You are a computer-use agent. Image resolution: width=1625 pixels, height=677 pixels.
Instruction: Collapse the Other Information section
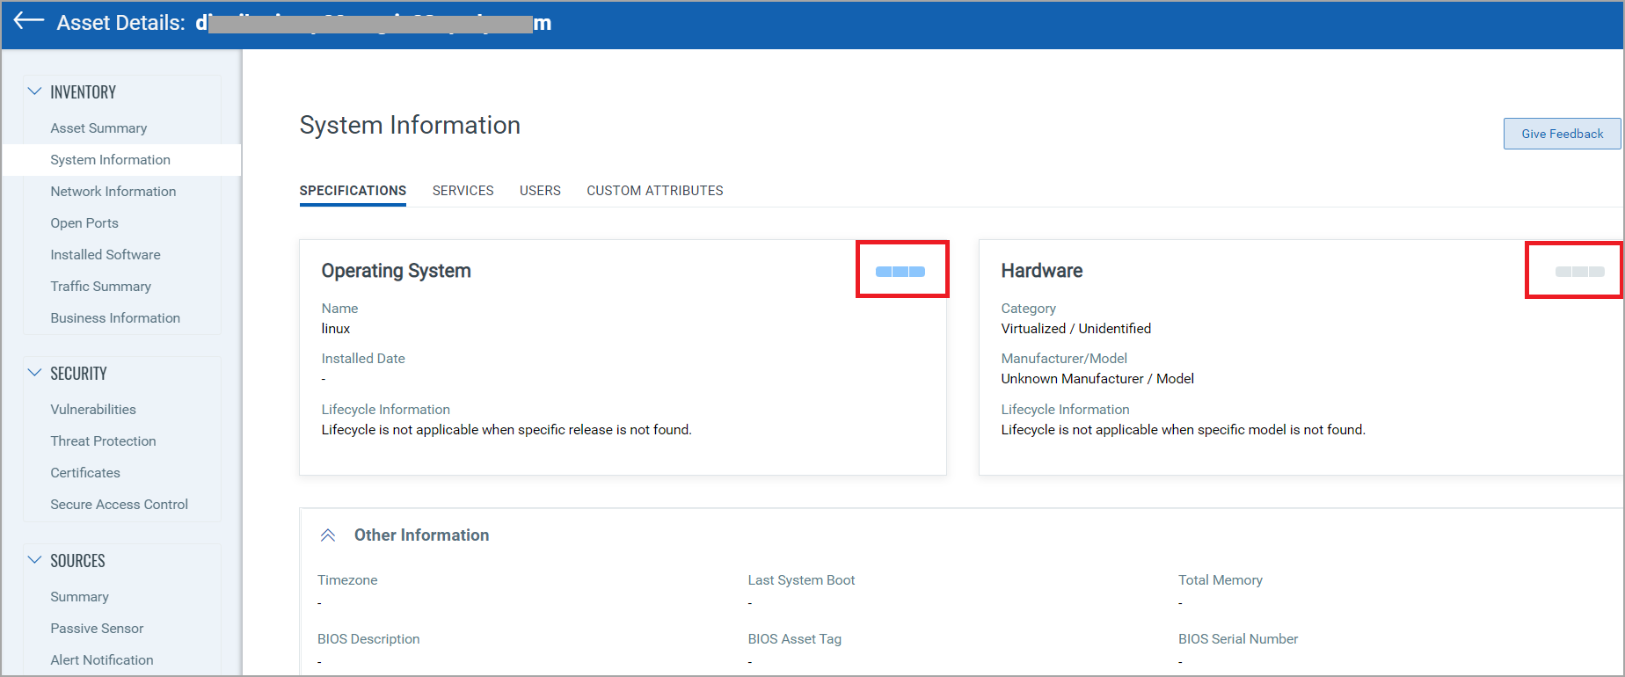click(x=328, y=535)
